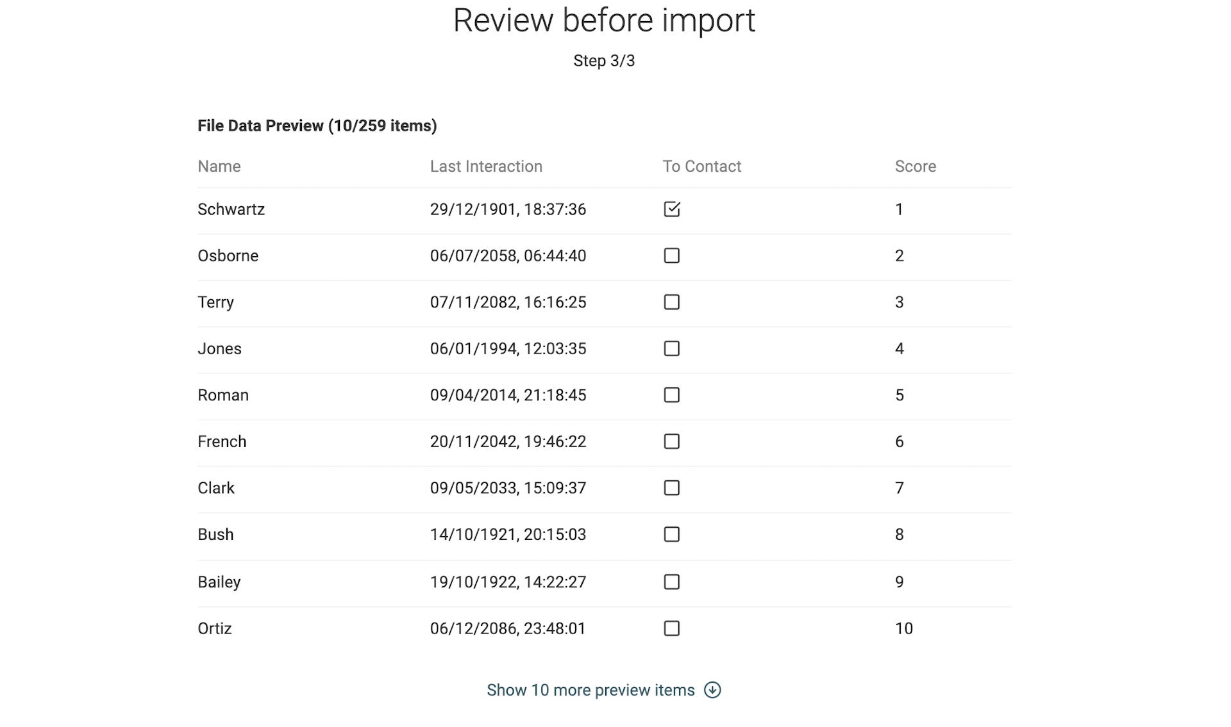This screenshot has width=1231, height=727.
Task: Click the To Contact column header
Action: pos(702,166)
